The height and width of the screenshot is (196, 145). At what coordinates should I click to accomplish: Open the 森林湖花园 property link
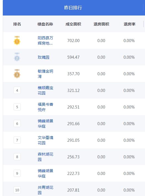[45, 157]
